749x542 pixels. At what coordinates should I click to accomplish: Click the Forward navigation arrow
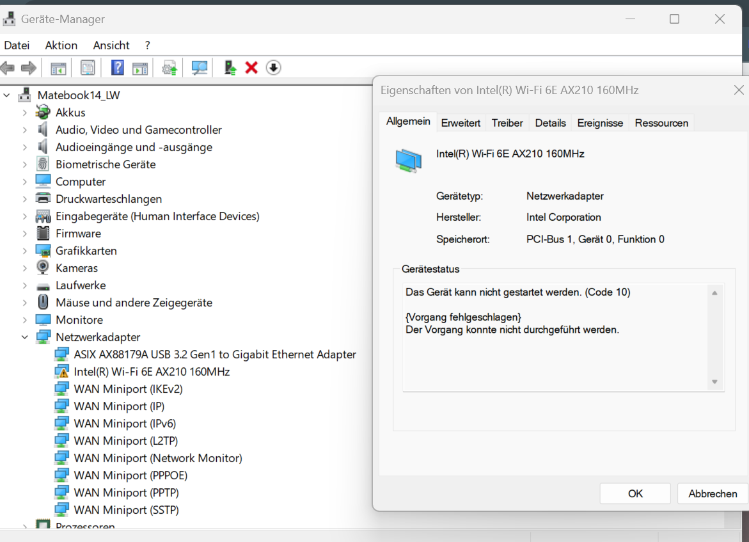pyautogui.click(x=28, y=67)
